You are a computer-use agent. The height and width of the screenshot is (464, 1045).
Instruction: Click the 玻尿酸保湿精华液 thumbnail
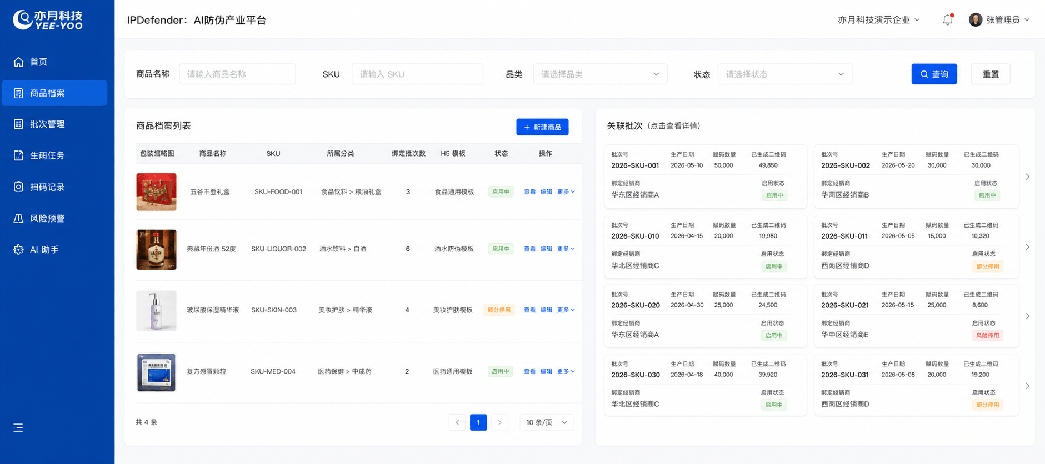tap(156, 311)
